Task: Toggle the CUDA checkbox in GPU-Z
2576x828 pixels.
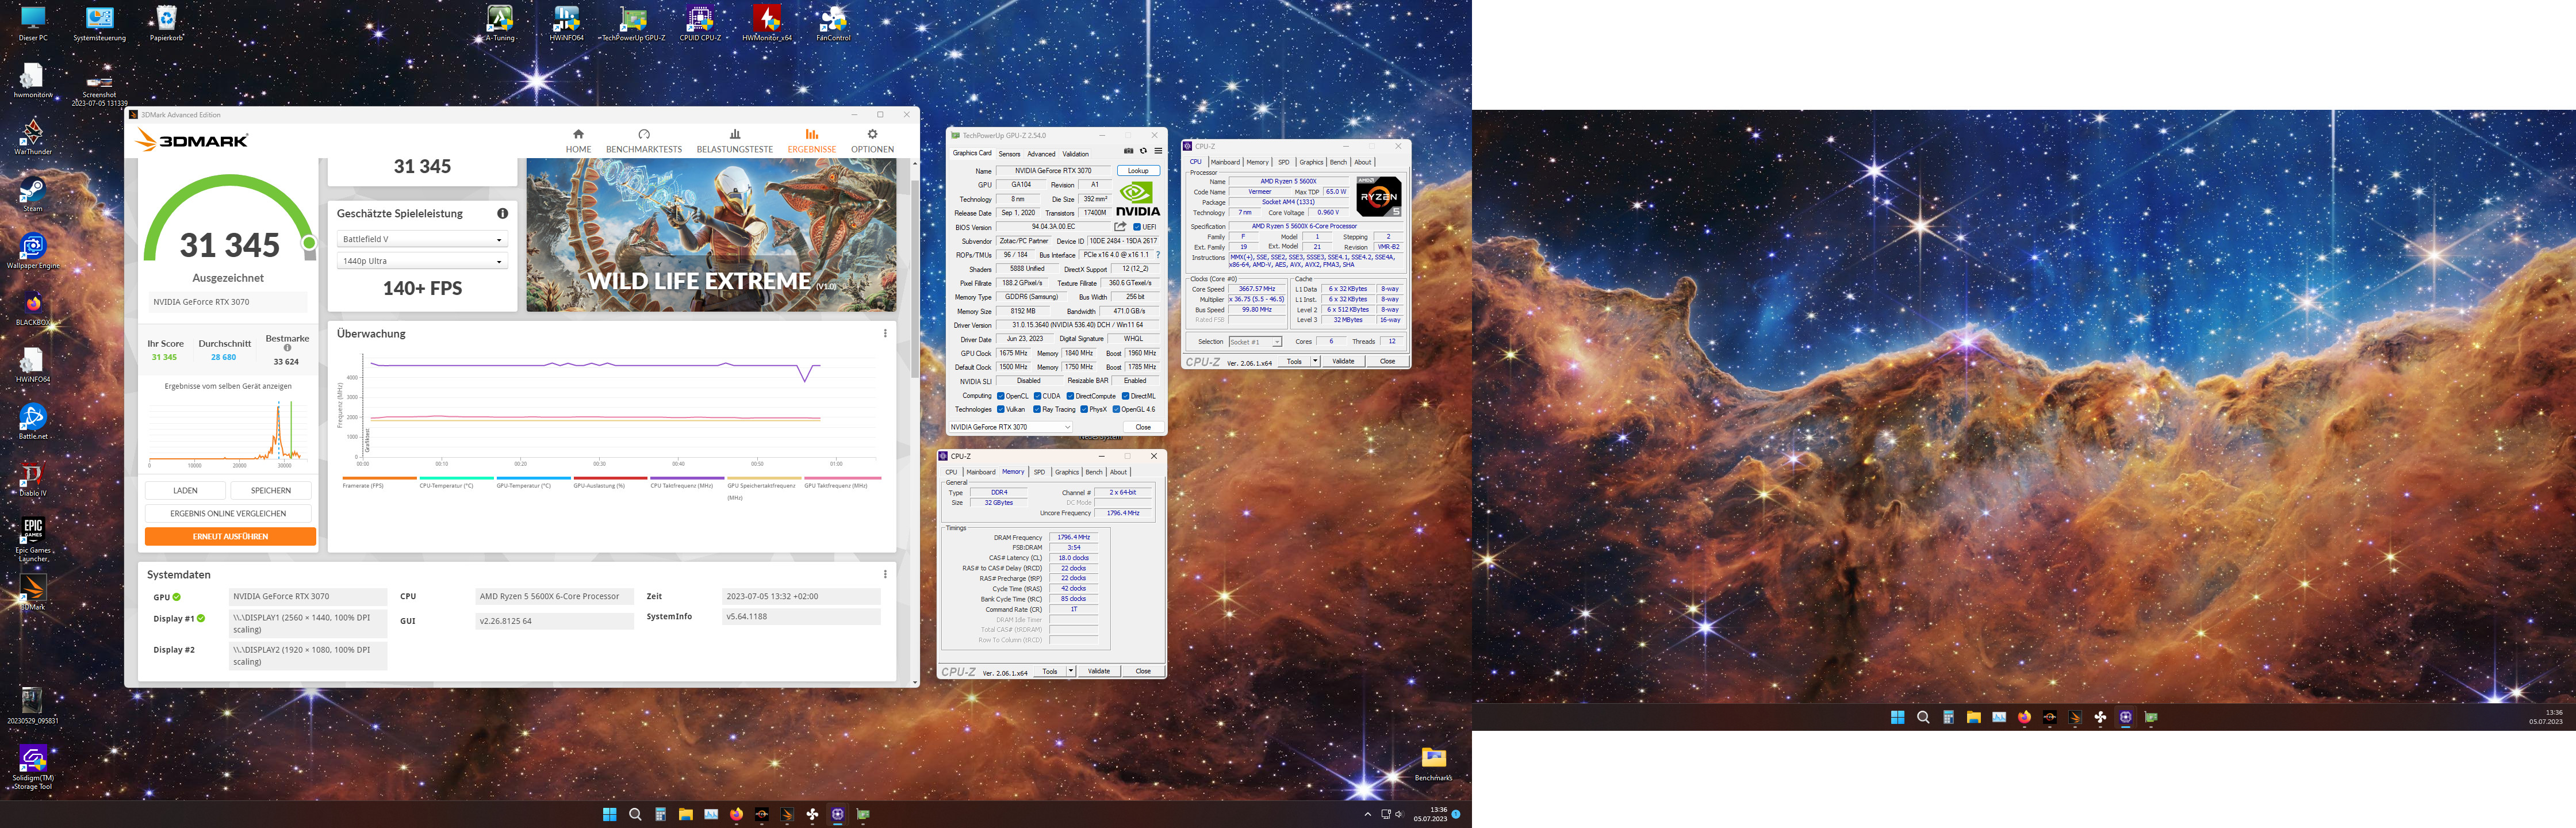Action: [1038, 396]
